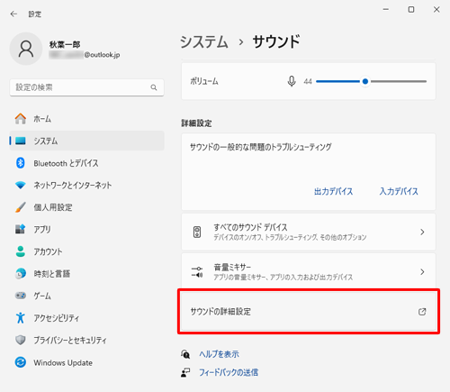Click the Windows Update refresh icon
Image resolution: width=450 pixels, height=392 pixels.
click(x=21, y=362)
